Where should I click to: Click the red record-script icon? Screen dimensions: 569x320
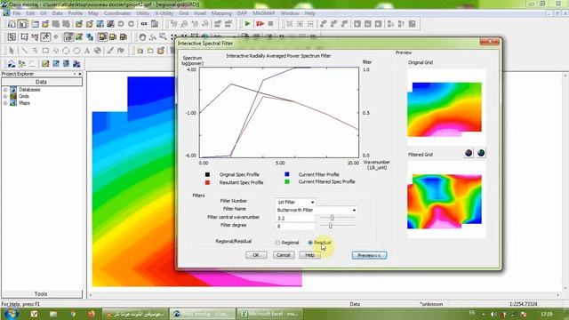click(x=260, y=24)
